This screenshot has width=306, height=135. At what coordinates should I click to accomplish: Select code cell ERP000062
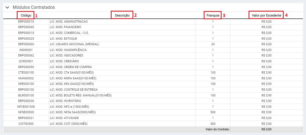click(26, 55)
